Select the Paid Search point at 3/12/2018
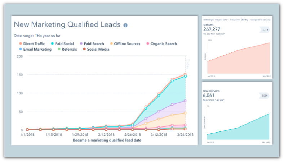This screenshot has height=162, width=284. point(159,111)
